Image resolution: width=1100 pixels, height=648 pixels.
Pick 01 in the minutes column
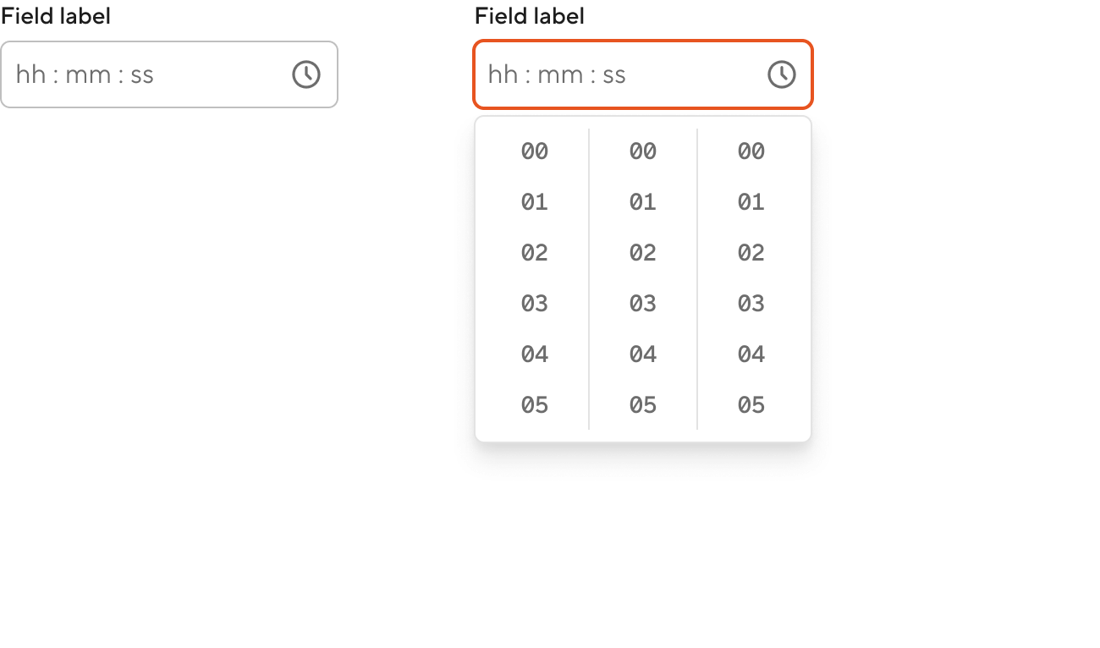click(x=643, y=202)
